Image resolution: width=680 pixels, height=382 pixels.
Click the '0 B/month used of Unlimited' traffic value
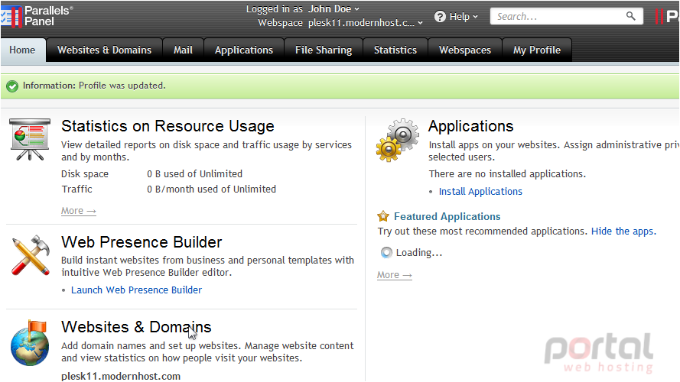tap(211, 189)
